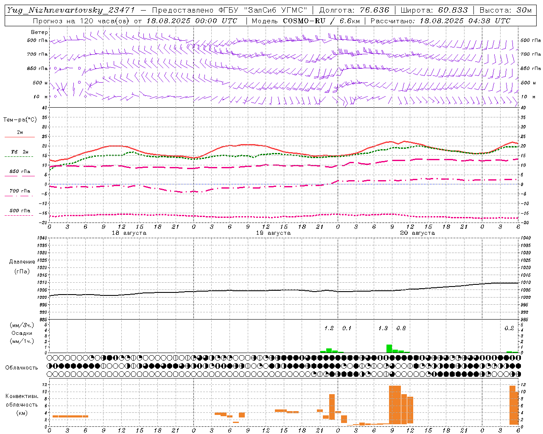Click forecast start time 18.08.2025 00:00 UTC

click(x=192, y=21)
